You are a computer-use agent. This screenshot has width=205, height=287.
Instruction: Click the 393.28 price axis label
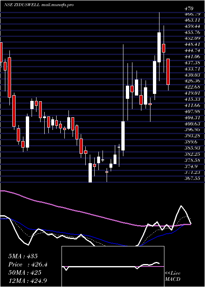point(192,136)
